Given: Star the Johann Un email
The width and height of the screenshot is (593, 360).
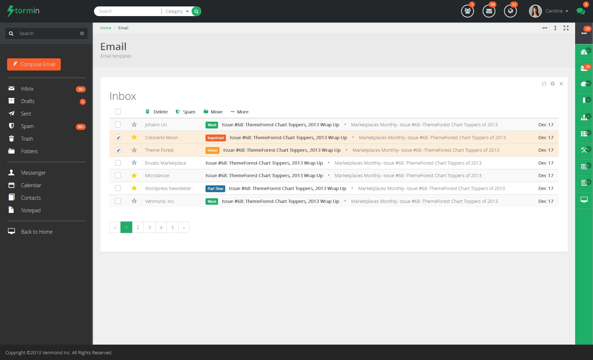Looking at the screenshot, I should click(134, 125).
